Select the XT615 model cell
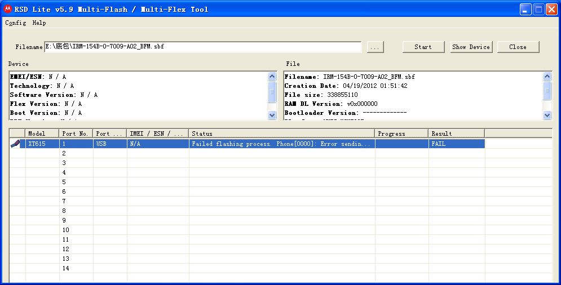The height and width of the screenshot is (285, 561). [x=42, y=144]
